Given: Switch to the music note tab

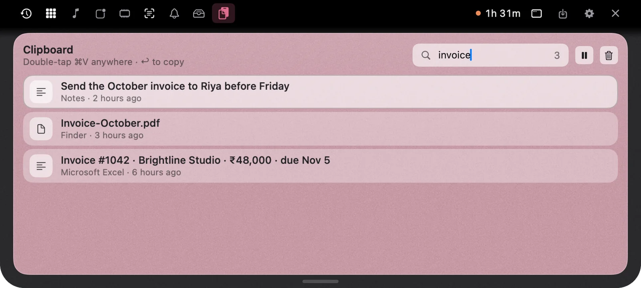Looking at the screenshot, I should 75,13.
